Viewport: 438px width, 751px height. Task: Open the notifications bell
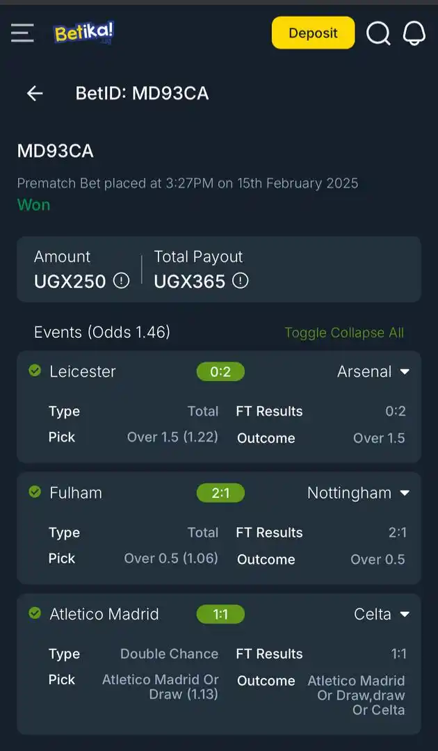(414, 33)
